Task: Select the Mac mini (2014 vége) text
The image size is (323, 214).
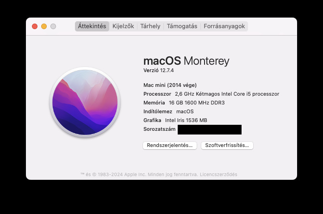Action: pos(170,85)
